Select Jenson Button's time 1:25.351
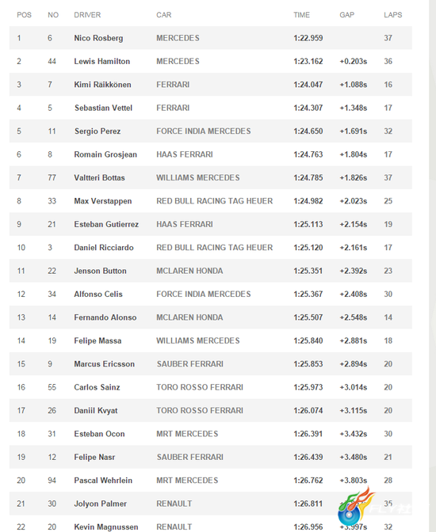This screenshot has height=532, width=436. [308, 271]
